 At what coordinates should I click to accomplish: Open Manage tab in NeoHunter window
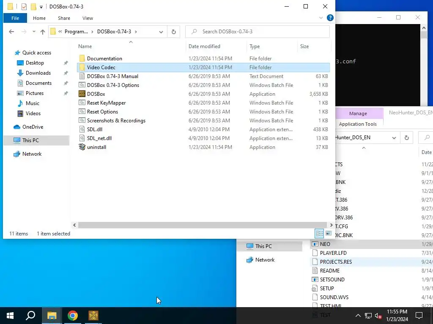pyautogui.click(x=358, y=113)
